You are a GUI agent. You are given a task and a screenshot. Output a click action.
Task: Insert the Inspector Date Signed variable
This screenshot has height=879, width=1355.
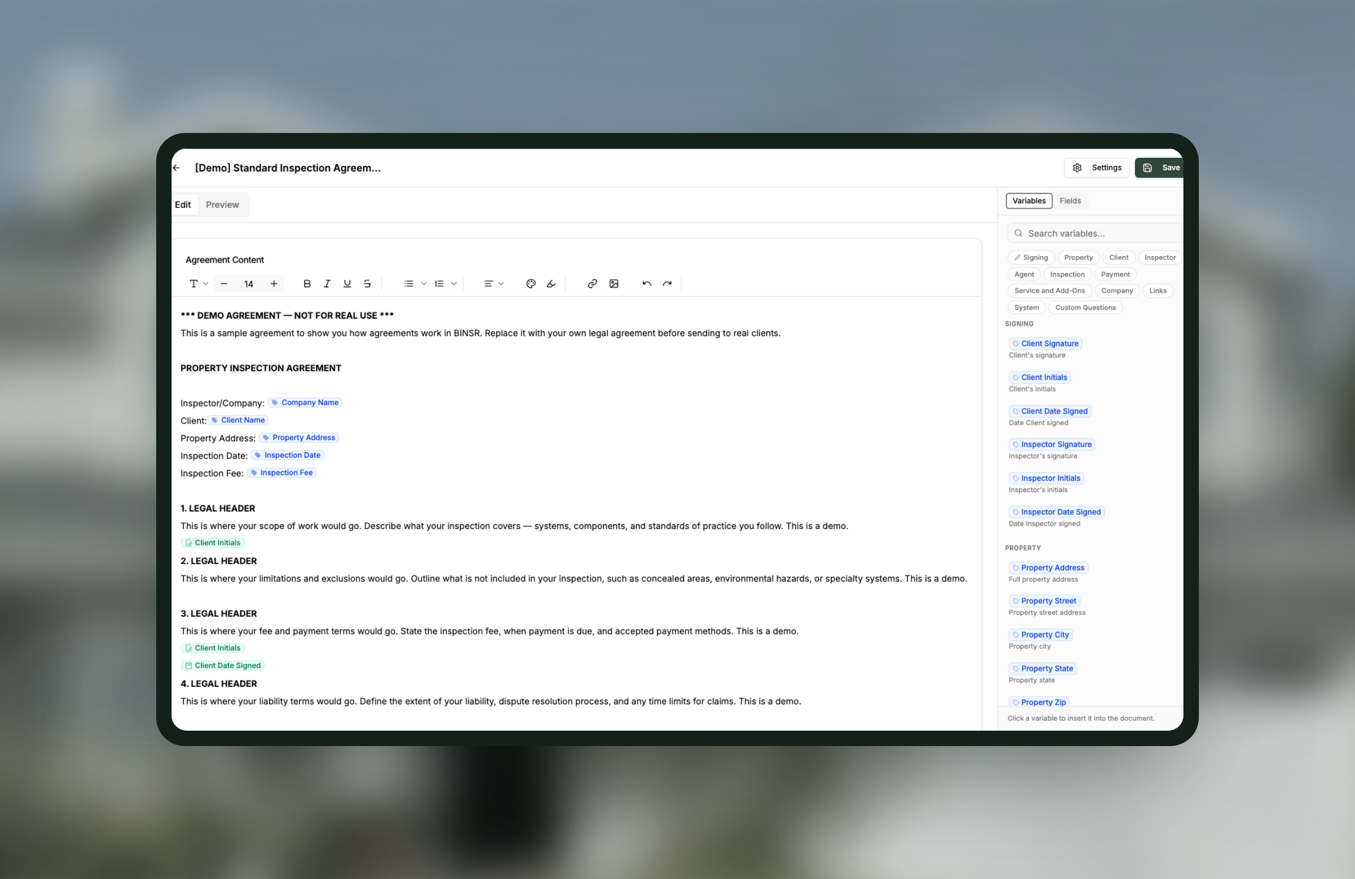coord(1057,512)
